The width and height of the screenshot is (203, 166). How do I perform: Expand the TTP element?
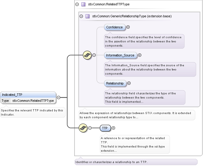(113, 128)
